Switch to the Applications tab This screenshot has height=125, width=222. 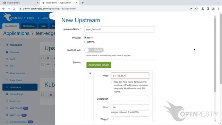coord(11,26)
